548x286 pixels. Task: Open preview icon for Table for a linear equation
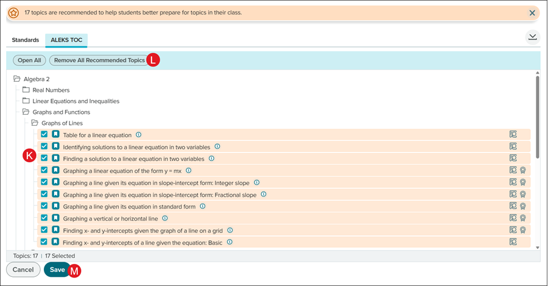point(513,135)
